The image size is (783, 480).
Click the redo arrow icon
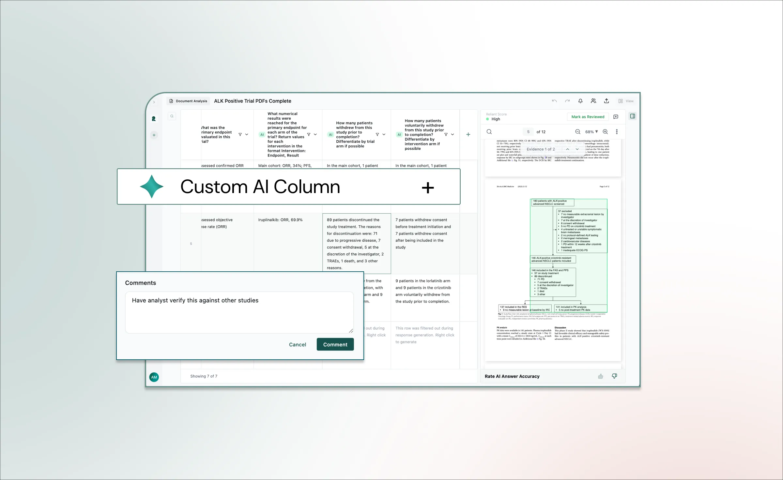(x=567, y=101)
